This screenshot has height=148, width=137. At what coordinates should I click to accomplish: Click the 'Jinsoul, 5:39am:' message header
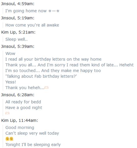point(18,47)
